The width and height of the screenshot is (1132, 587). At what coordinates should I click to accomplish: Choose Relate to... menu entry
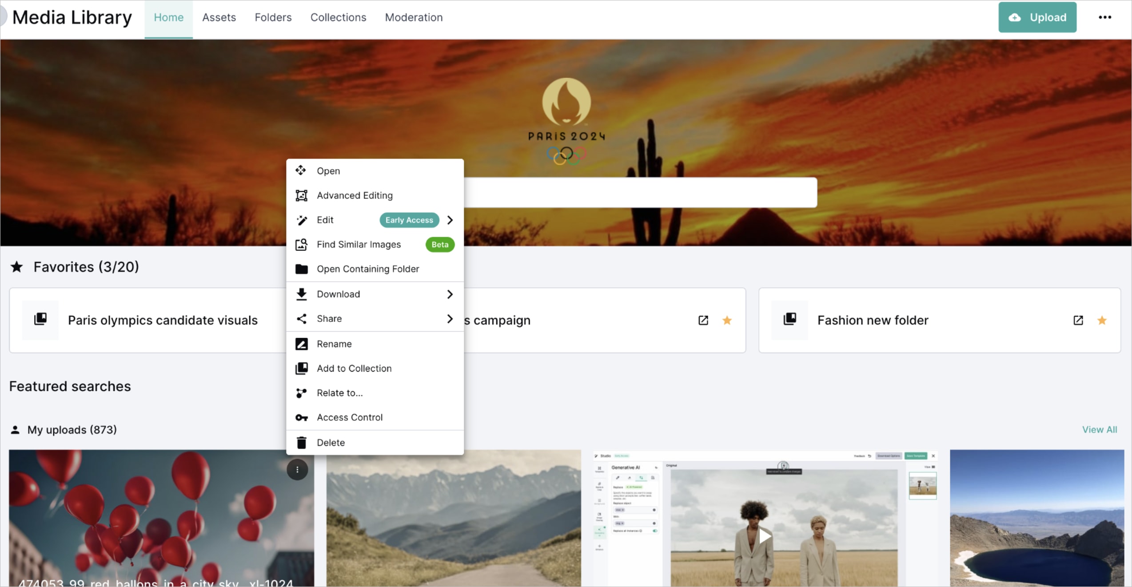tap(375, 393)
